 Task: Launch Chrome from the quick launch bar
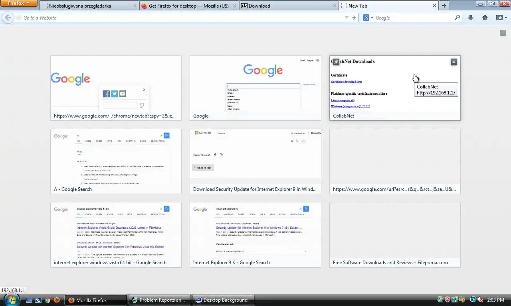click(x=48, y=300)
